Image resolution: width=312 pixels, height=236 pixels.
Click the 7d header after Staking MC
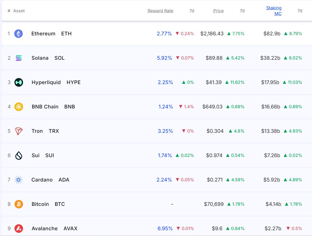click(300, 11)
